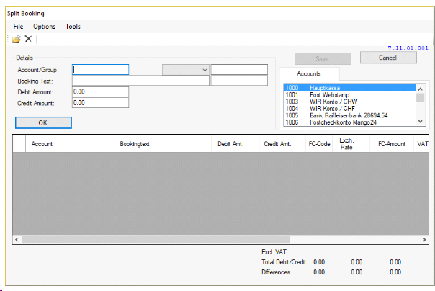Click the FC-Code column header
The width and height of the screenshot is (435, 291).
(x=319, y=143)
